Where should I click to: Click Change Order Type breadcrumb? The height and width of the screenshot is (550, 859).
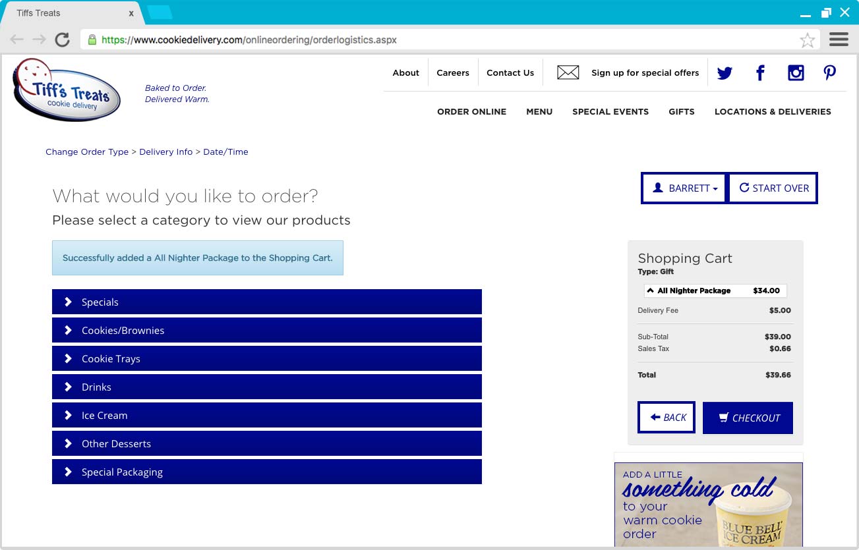coord(87,151)
